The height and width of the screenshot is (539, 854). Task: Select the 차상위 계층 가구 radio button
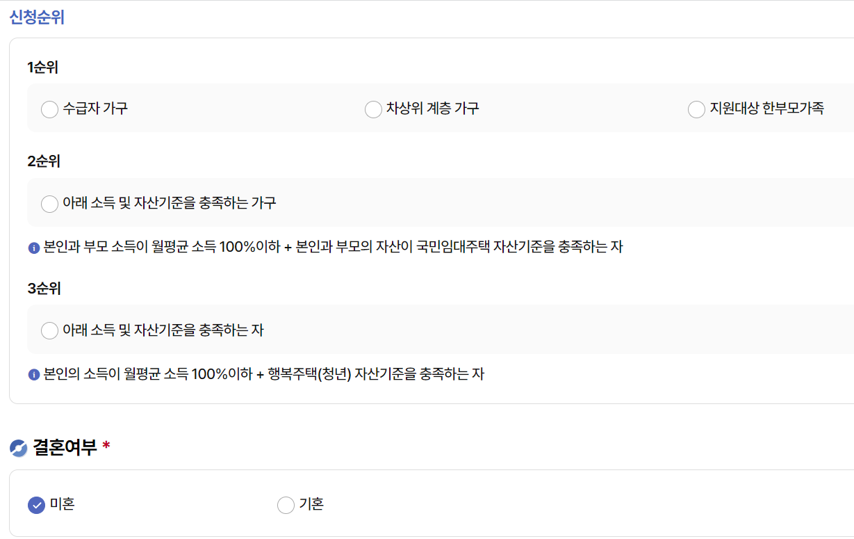372,109
